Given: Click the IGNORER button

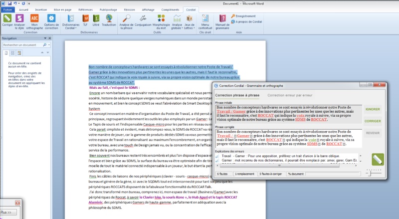Looking at the screenshot, I should pos(373,109).
